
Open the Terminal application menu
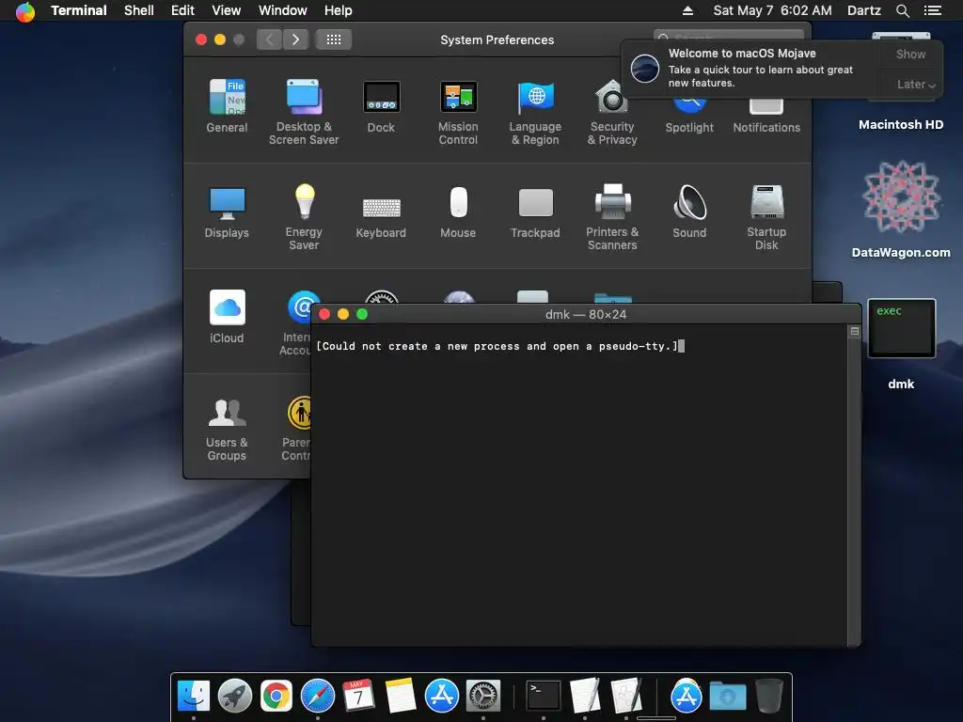[x=79, y=10]
